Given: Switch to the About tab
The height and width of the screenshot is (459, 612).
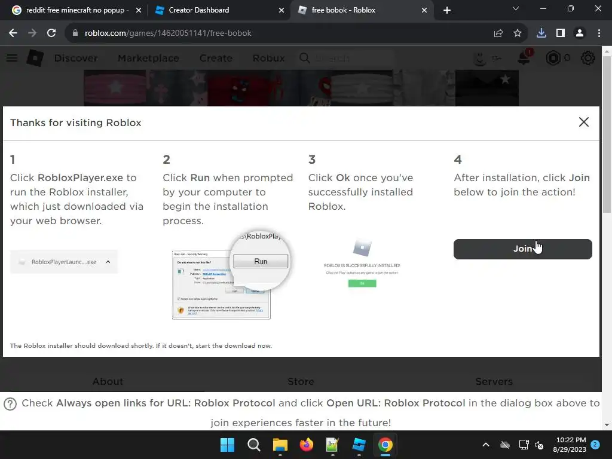Looking at the screenshot, I should tap(108, 381).
